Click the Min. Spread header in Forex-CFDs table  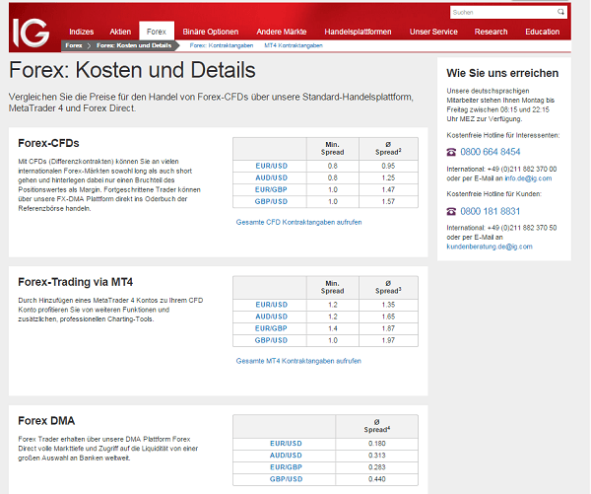coord(333,149)
